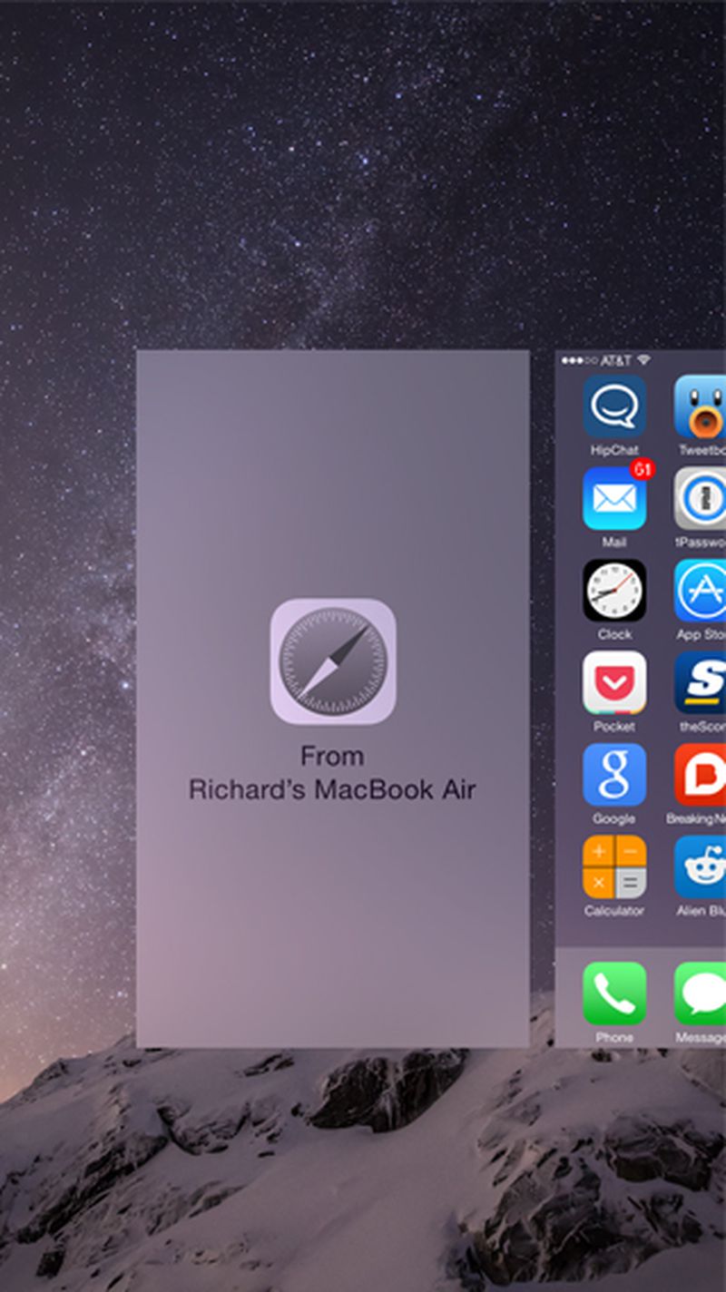This screenshot has width=726, height=1292.
Task: Tap the Wi-Fi status icon
Action: pyautogui.click(x=643, y=360)
